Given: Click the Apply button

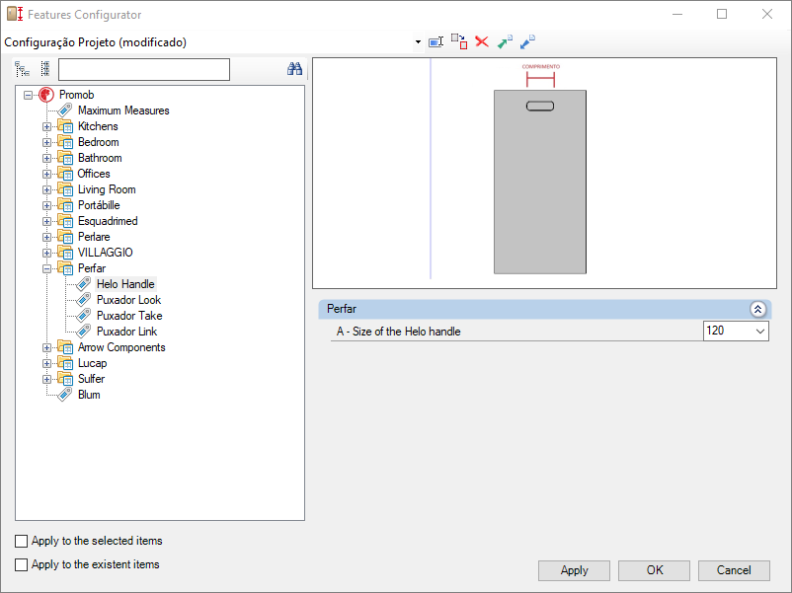Looking at the screenshot, I should click(574, 570).
